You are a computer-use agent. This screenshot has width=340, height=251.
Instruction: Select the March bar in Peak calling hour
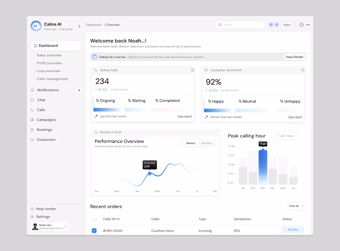coord(263,166)
